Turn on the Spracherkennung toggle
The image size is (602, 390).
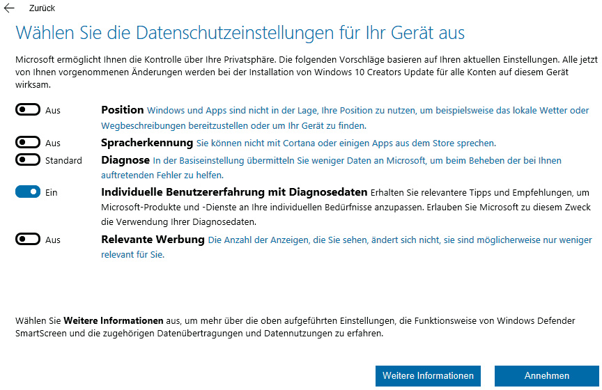[28, 143]
